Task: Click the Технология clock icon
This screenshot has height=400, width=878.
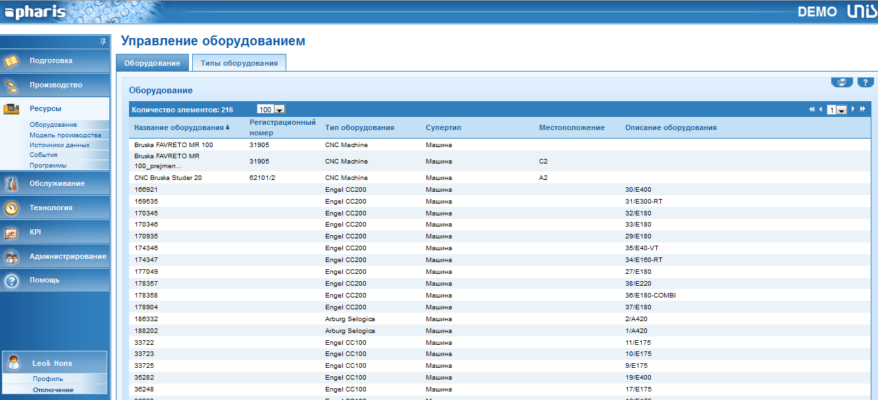Action: pos(11,208)
